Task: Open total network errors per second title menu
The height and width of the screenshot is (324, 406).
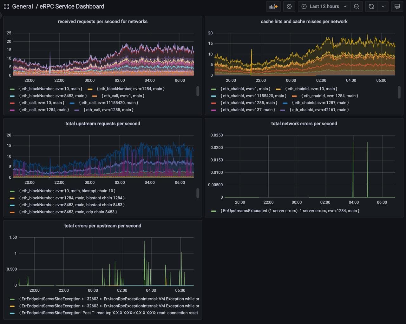Action: pos(304,124)
